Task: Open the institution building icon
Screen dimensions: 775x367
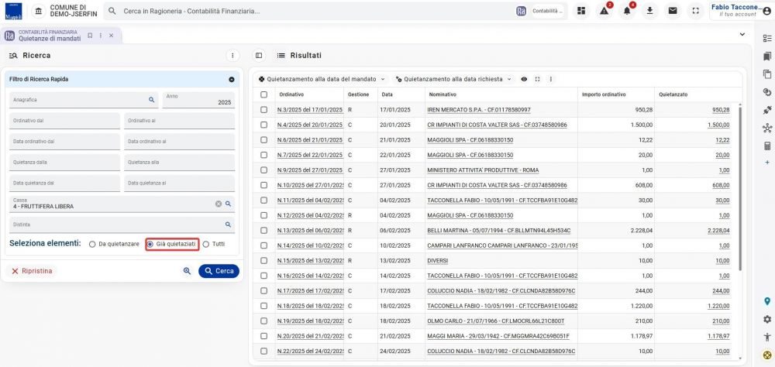Action: 39,11
